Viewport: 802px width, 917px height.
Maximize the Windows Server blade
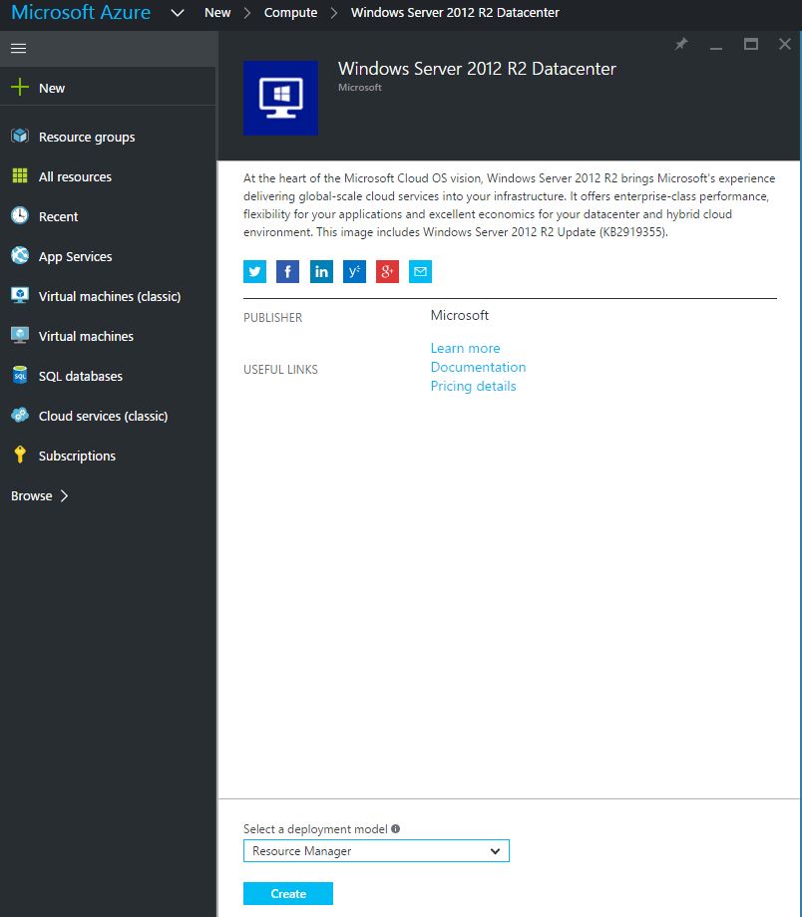(x=751, y=44)
